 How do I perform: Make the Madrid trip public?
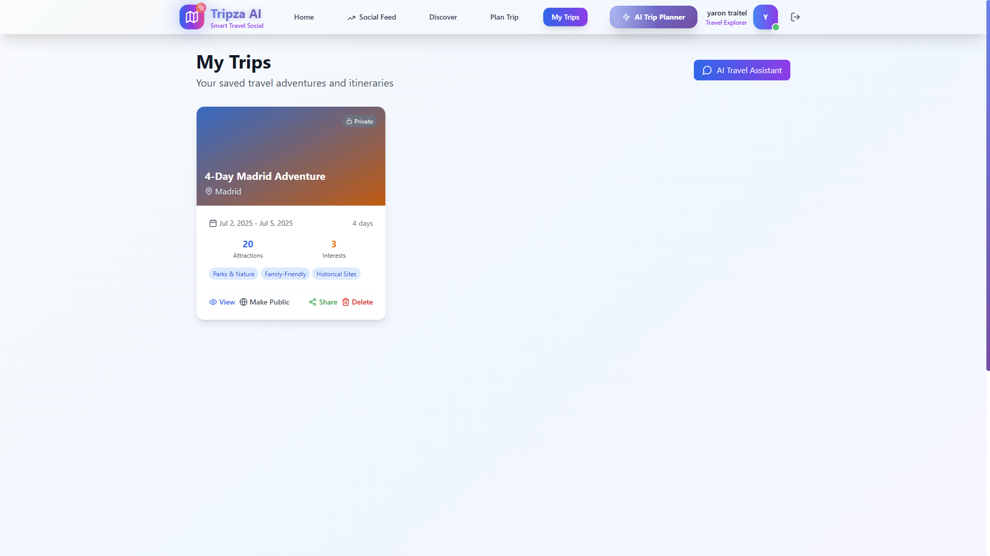(x=265, y=302)
